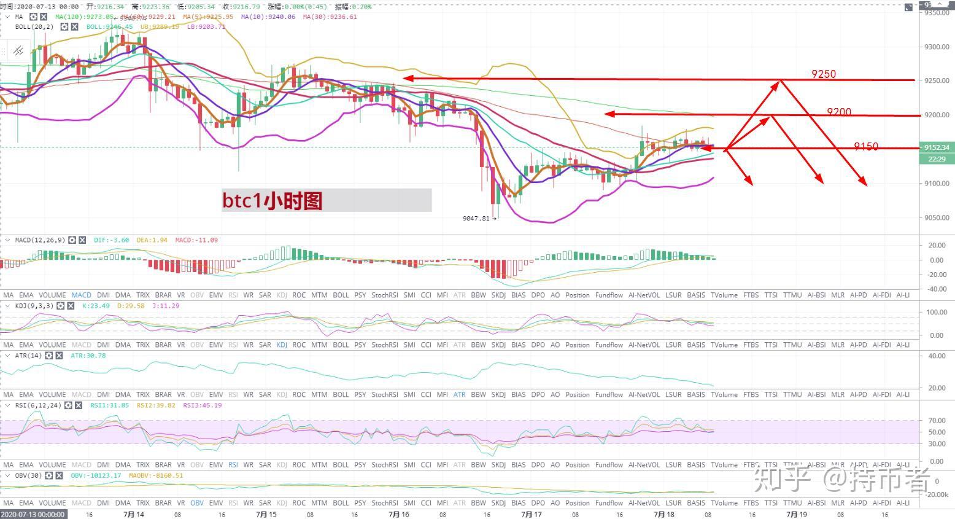The image size is (955, 519).
Task: Select MLR tab under the ATR panel
Action: point(838,395)
